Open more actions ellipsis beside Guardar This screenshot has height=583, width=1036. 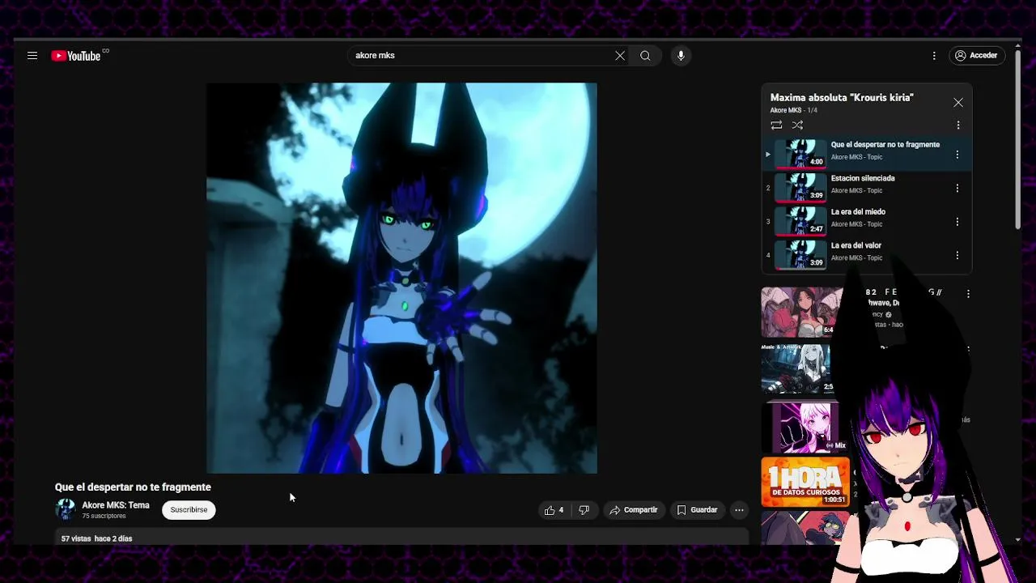[739, 510]
